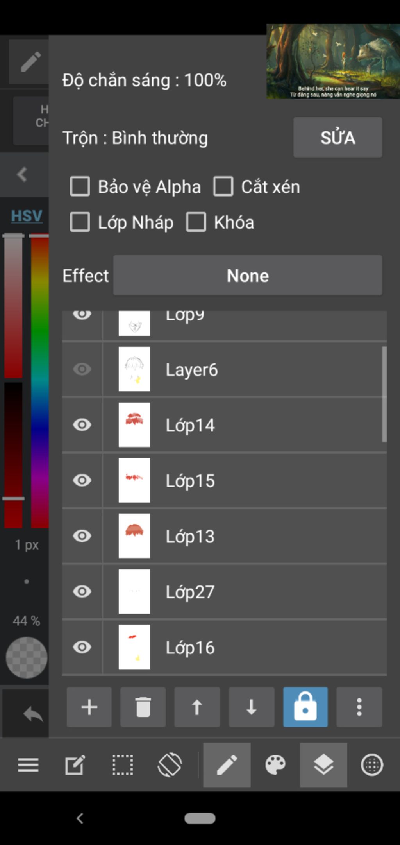The width and height of the screenshot is (400, 845).
Task: Open the color palette panel
Action: (275, 765)
